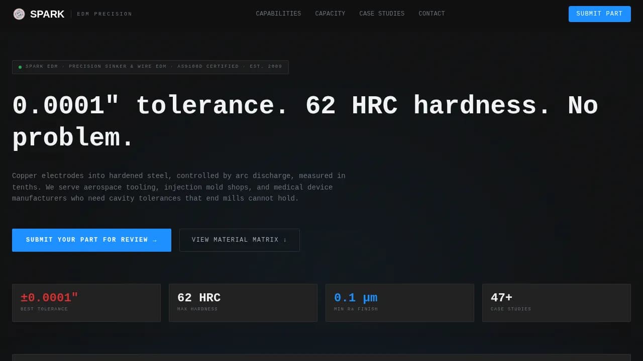
Task: Open the View Material Matrix button
Action: [240, 240]
